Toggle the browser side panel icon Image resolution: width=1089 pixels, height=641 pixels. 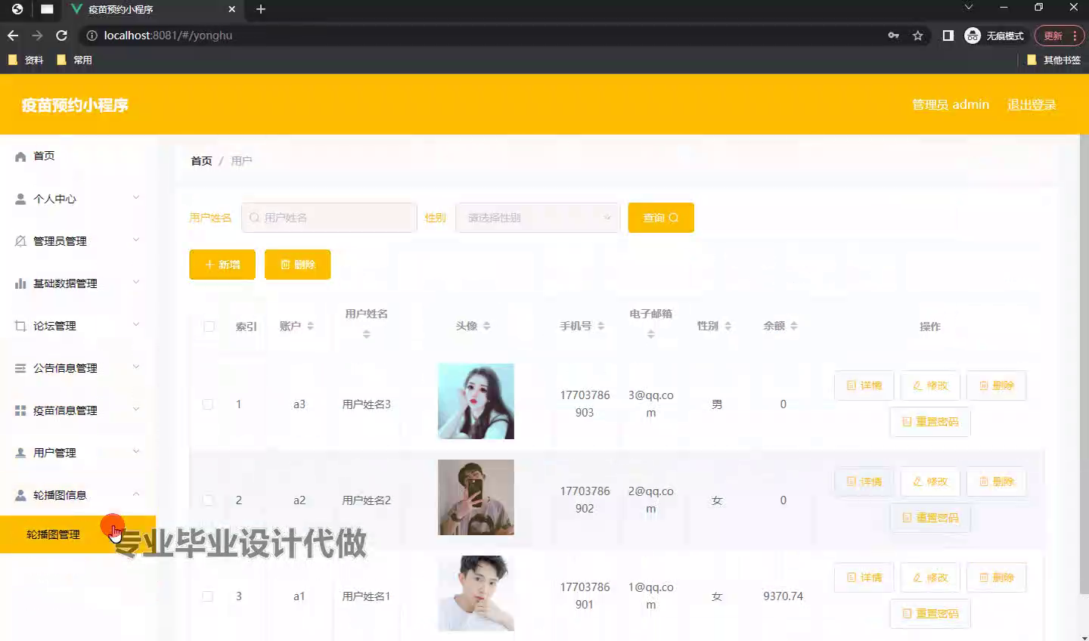[948, 36]
